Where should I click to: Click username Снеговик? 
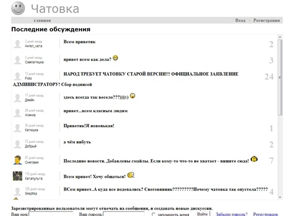click(32, 162)
